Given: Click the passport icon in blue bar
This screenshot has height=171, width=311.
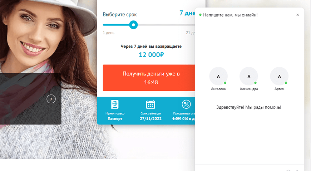Looking at the screenshot, I should click(x=115, y=104).
